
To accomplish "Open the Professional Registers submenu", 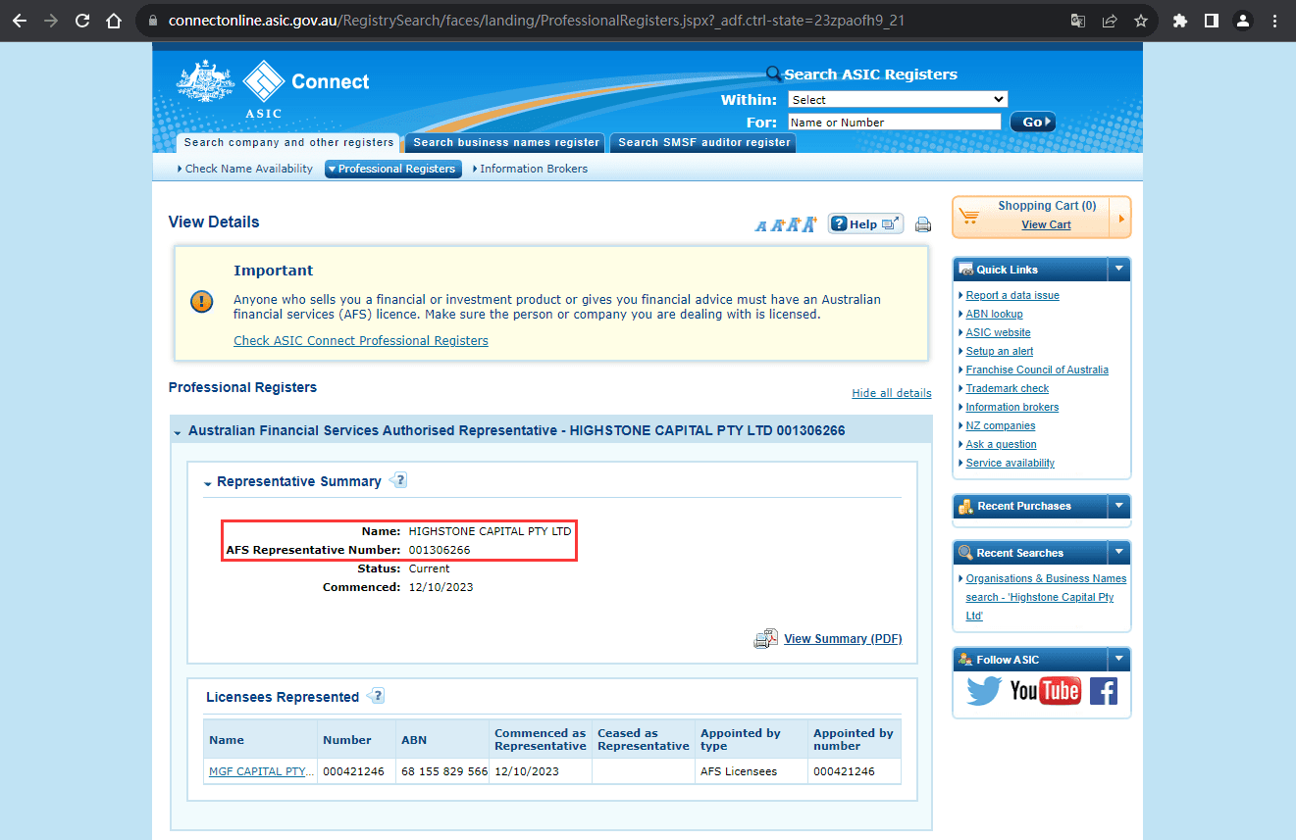I will (x=392, y=169).
